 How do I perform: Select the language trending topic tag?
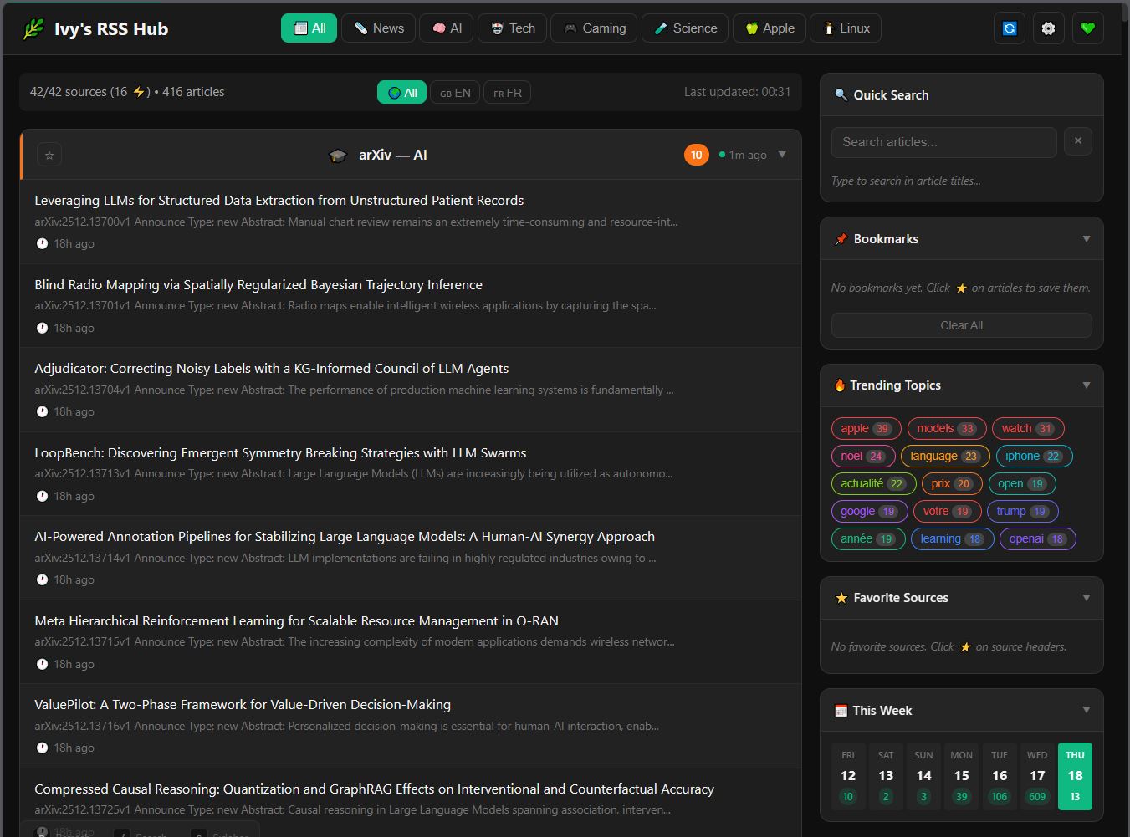(945, 456)
